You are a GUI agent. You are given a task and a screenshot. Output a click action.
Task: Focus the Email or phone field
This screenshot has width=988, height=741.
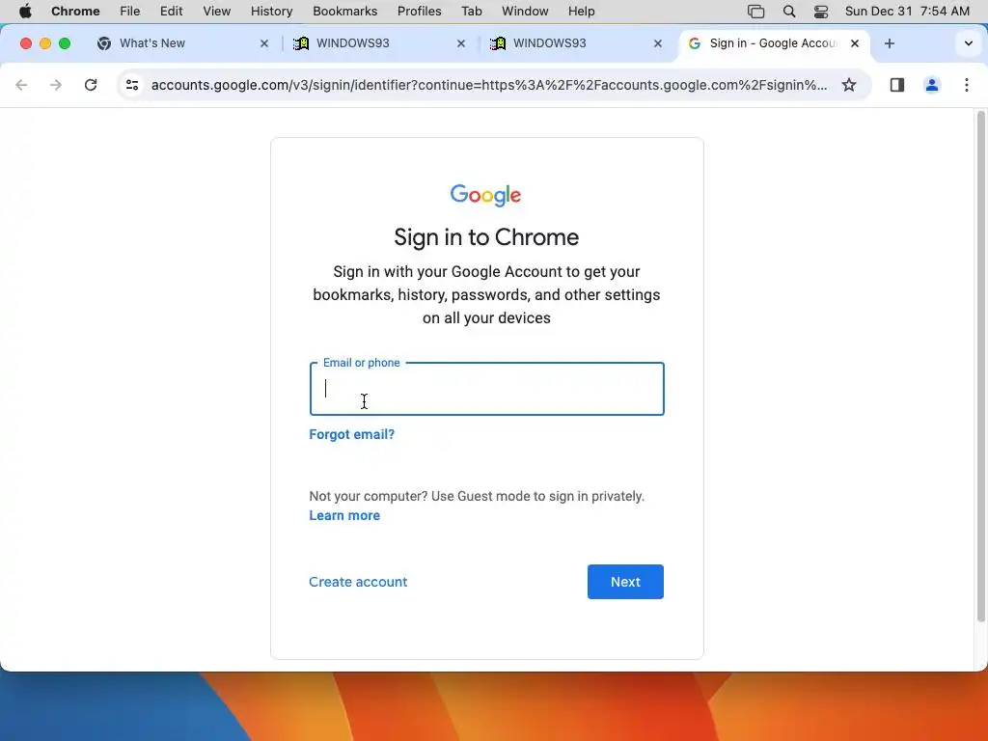[486, 389]
